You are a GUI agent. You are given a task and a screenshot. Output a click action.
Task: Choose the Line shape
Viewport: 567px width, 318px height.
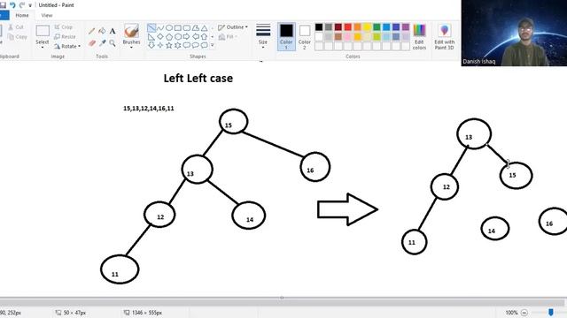tap(151, 27)
